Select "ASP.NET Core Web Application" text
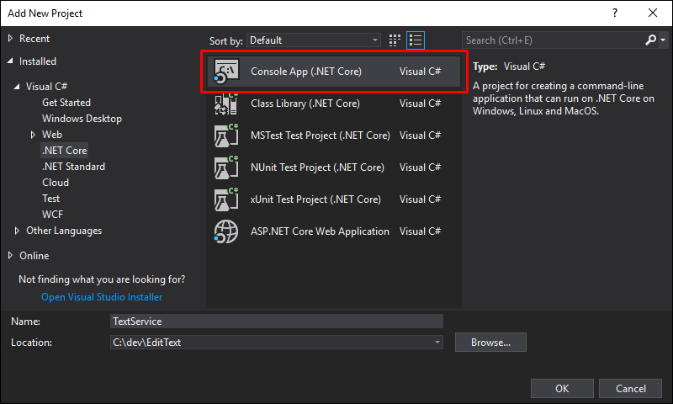Screen dimensions: 673x404 coord(320,231)
